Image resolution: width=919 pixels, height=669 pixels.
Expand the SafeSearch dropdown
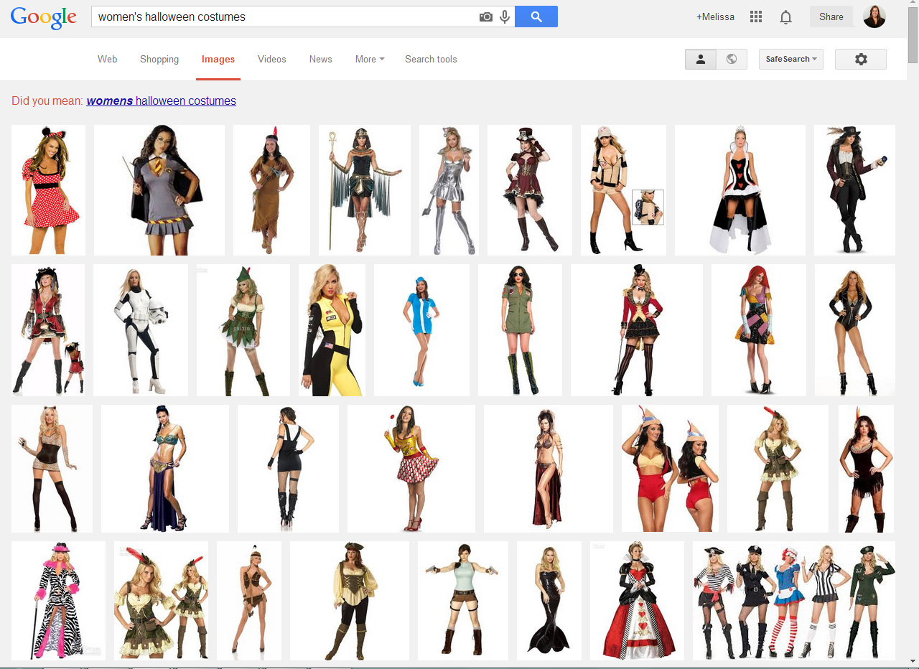(790, 60)
